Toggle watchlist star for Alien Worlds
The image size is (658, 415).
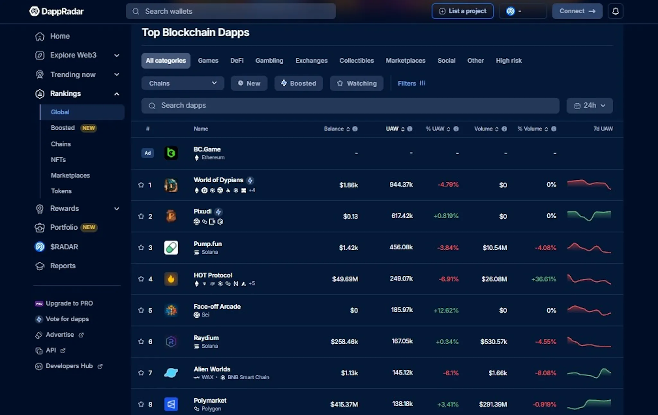coord(141,373)
